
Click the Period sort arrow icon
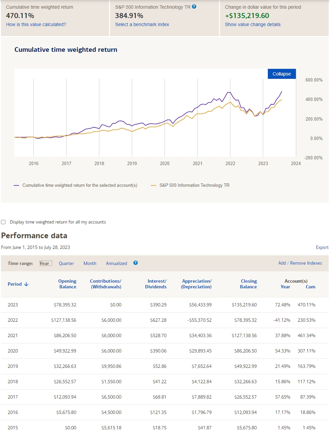click(x=26, y=284)
